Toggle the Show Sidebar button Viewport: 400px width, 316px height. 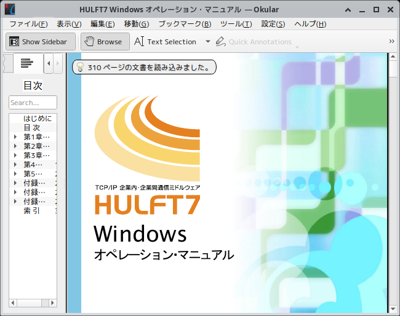(x=41, y=42)
